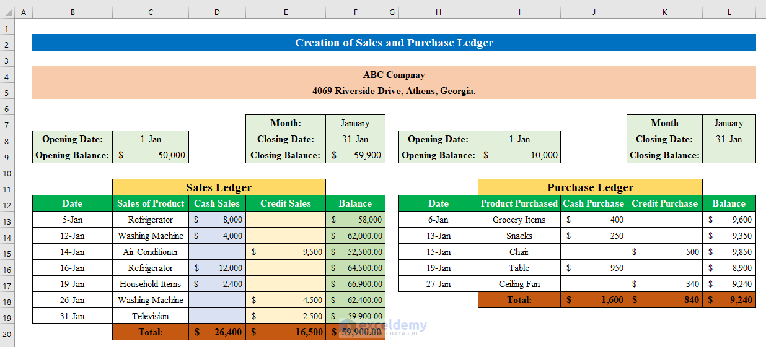766x347 pixels.
Task: Select column F header
Action: [x=355, y=12]
